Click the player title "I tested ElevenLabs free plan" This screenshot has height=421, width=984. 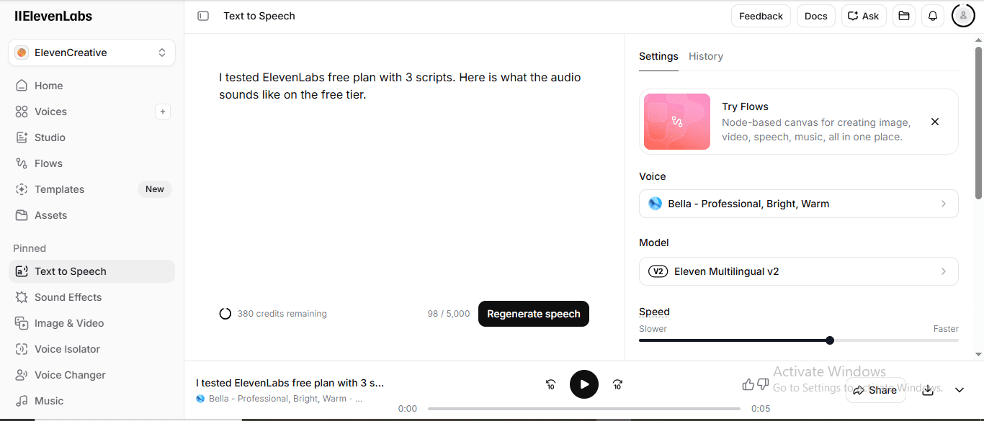click(x=290, y=383)
